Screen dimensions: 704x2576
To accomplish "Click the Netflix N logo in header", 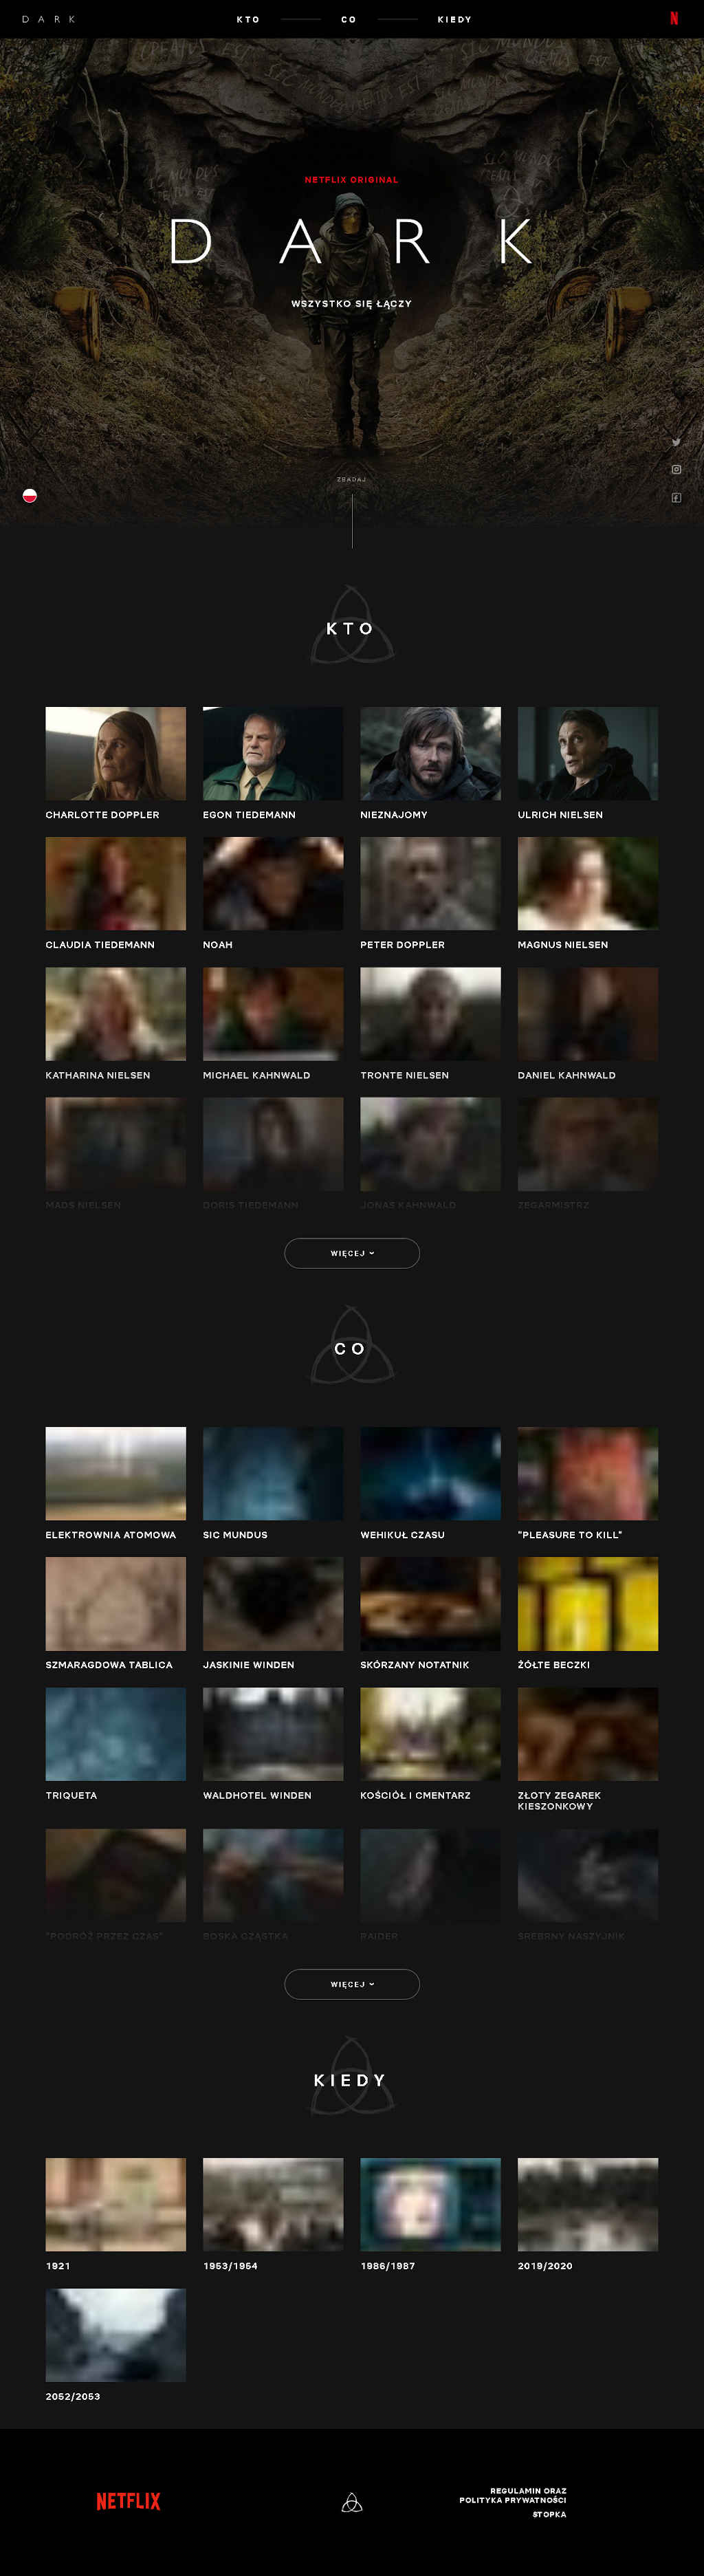I will [674, 19].
